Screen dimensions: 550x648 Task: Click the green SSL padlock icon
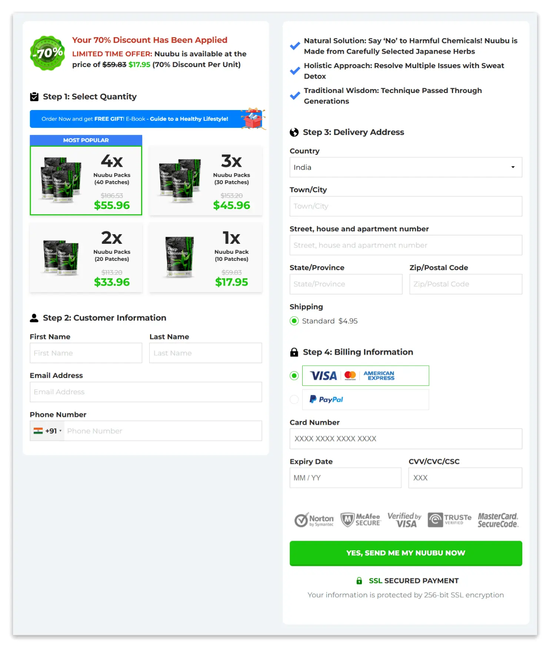tap(359, 581)
